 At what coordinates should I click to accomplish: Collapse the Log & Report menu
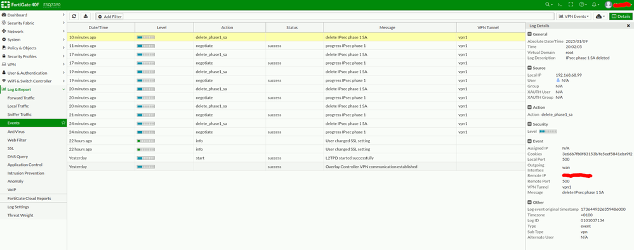click(x=33, y=89)
